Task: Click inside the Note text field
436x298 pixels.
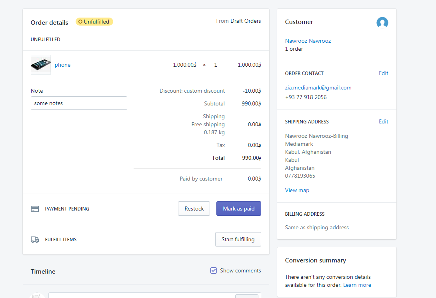Action: 78,103
